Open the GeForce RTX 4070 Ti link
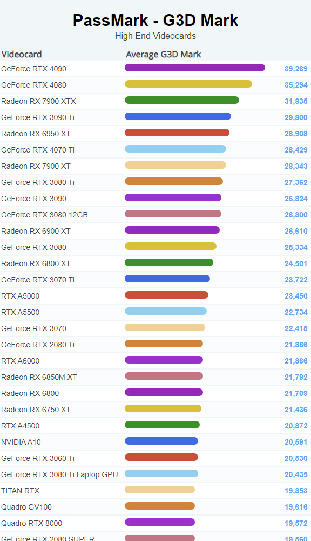 pyautogui.click(x=38, y=150)
